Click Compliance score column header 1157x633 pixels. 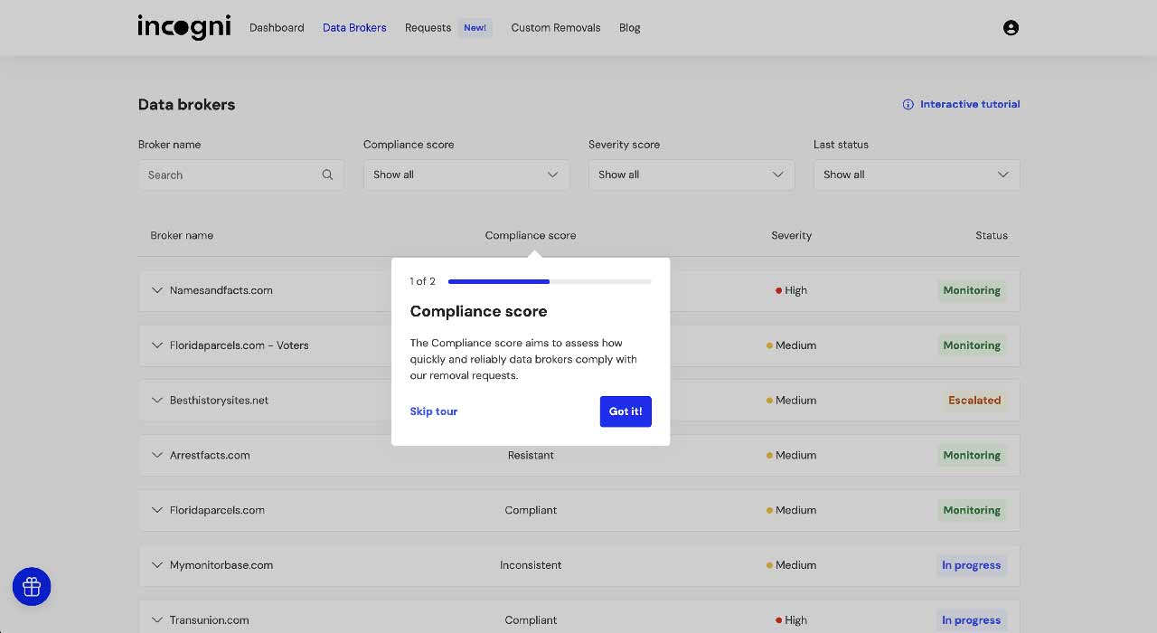point(531,235)
